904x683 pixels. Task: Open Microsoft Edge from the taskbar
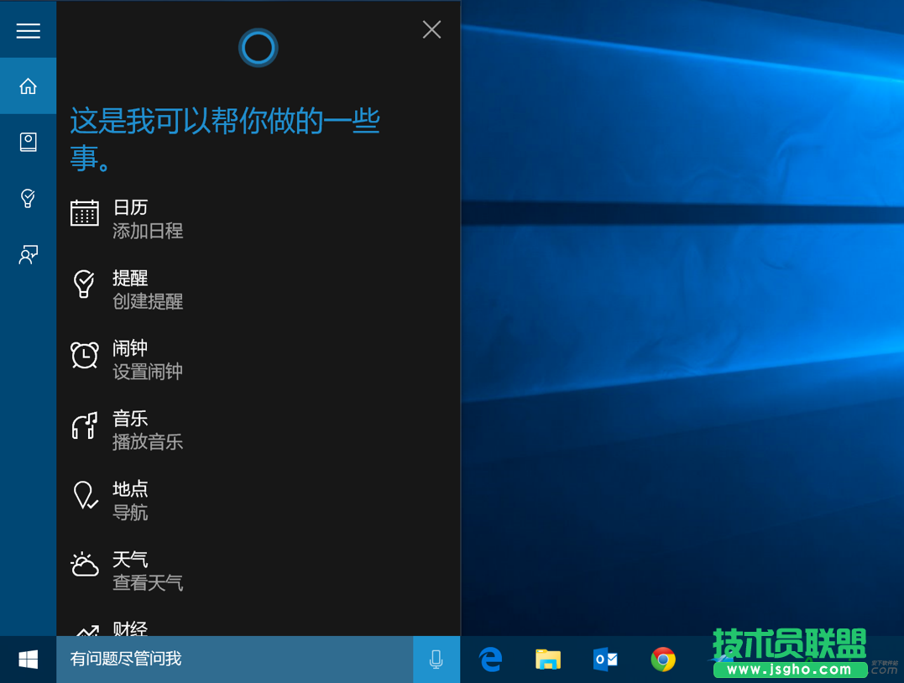pyautogui.click(x=490, y=660)
